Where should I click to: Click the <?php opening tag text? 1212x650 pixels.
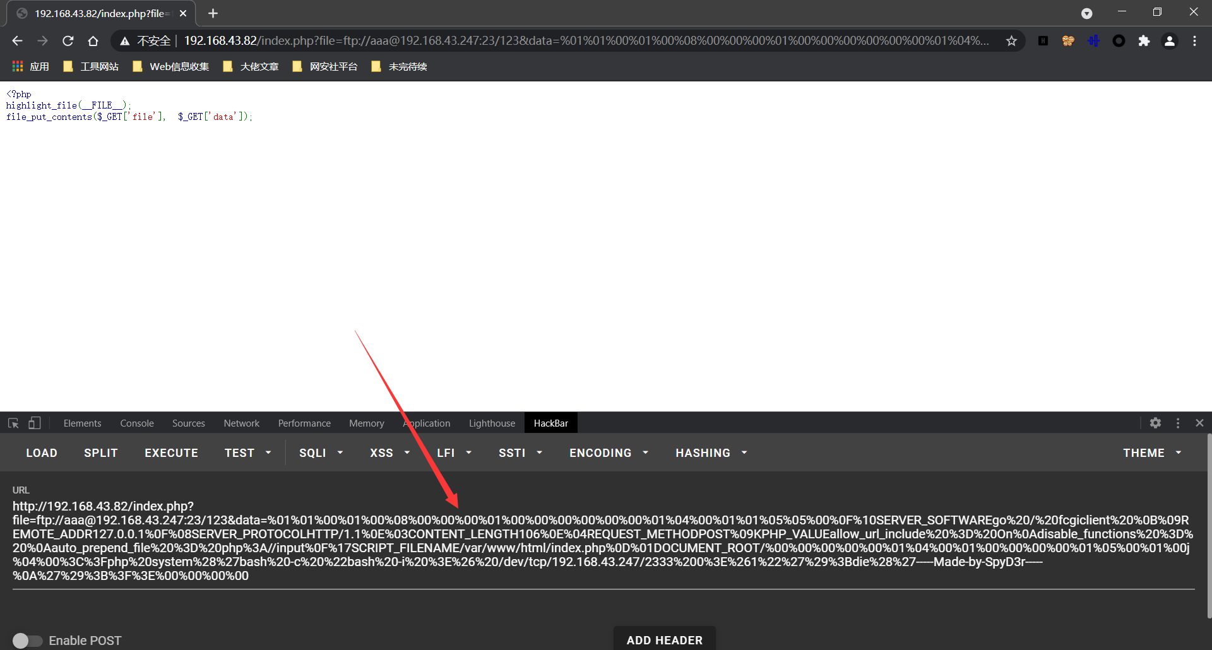[19, 94]
